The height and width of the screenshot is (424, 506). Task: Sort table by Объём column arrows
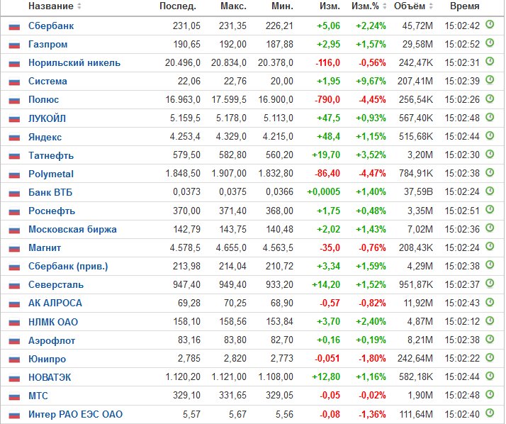pos(430,6)
